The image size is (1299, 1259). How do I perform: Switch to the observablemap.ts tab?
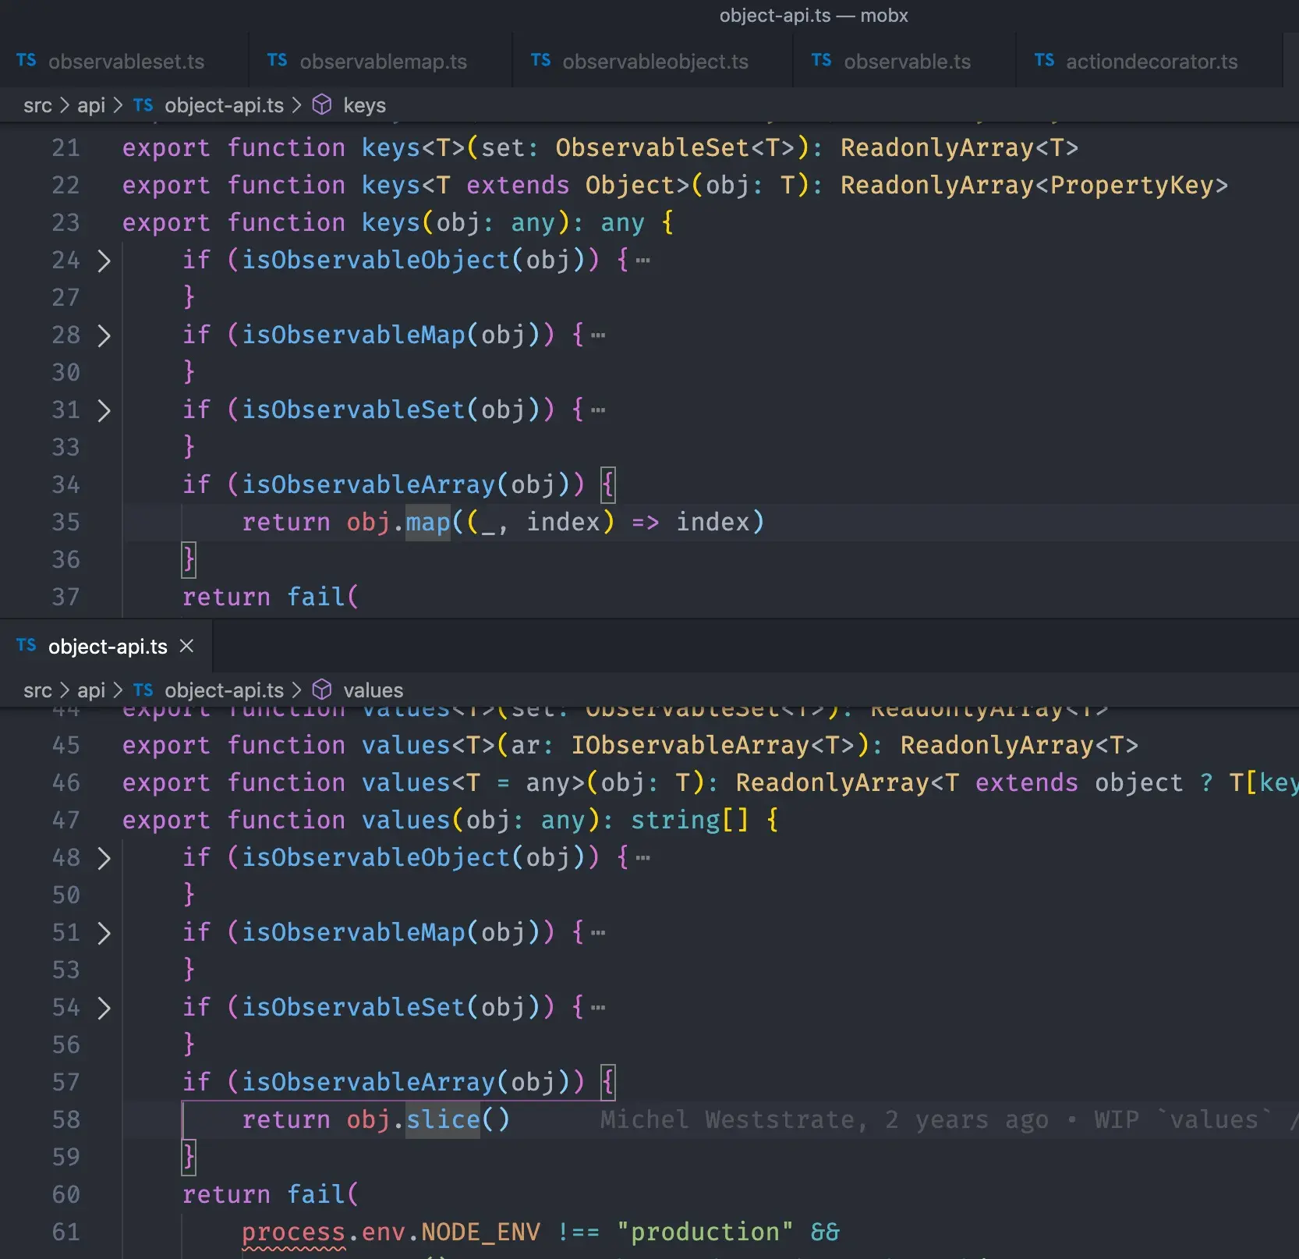click(382, 61)
